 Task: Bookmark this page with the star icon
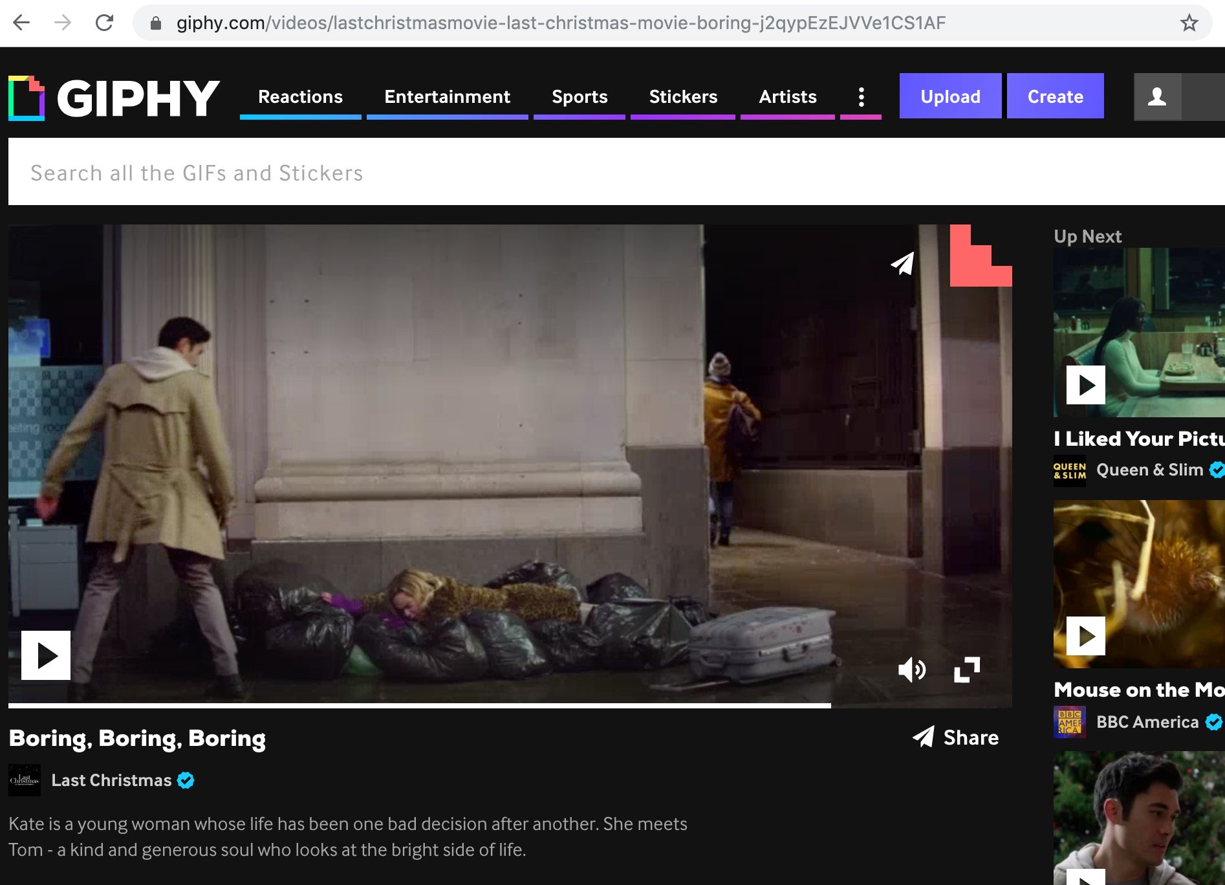[1189, 23]
